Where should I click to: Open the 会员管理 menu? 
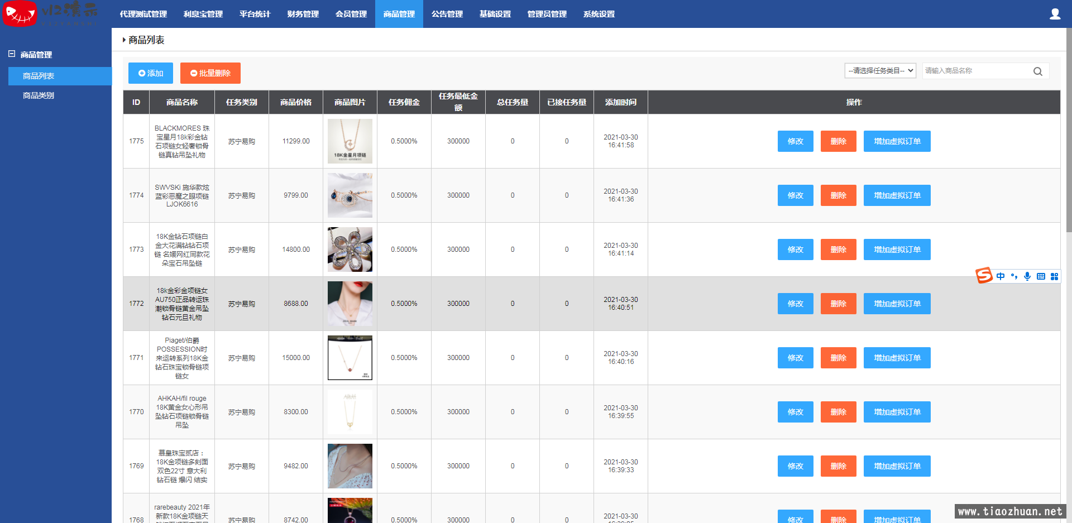coord(351,14)
